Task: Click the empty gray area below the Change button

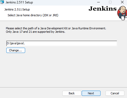Action: pos(61,70)
